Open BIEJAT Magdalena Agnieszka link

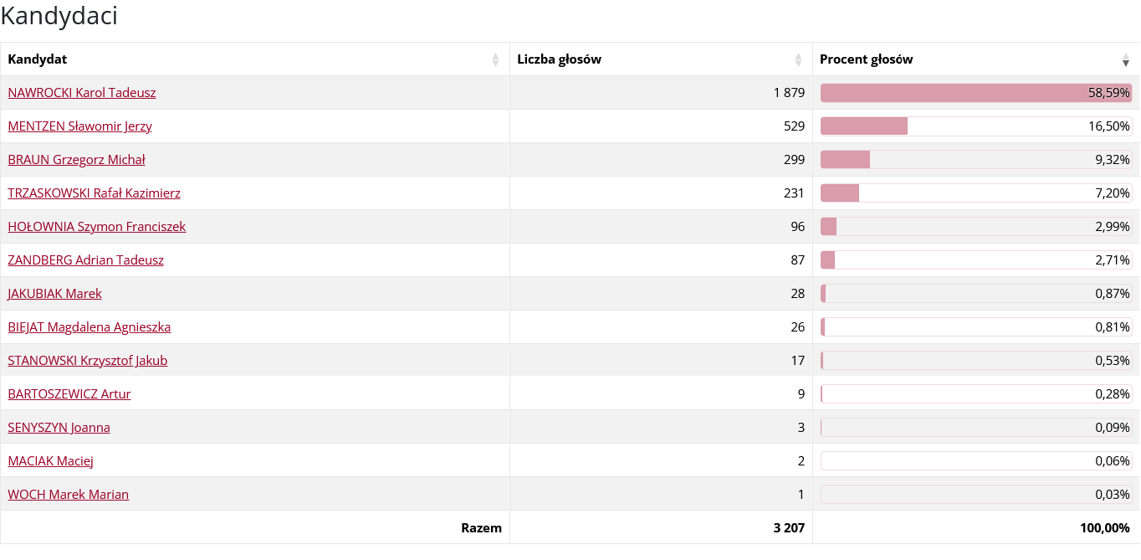tap(89, 327)
